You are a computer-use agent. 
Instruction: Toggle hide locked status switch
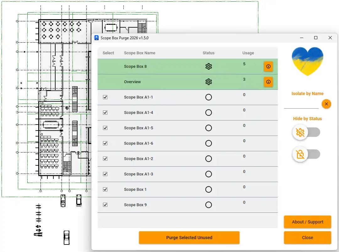click(306, 154)
